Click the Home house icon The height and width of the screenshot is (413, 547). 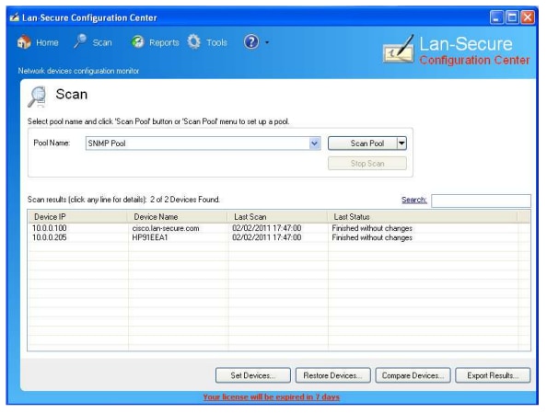(x=24, y=42)
